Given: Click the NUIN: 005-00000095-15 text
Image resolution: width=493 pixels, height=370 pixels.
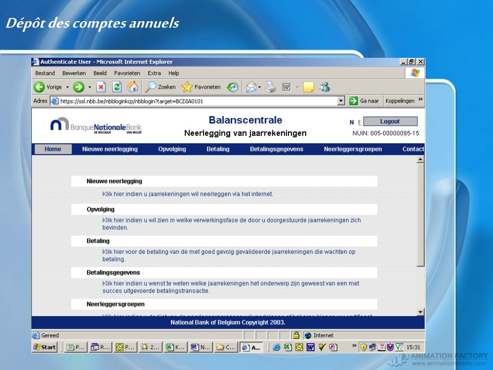Looking at the screenshot, I should (386, 133).
